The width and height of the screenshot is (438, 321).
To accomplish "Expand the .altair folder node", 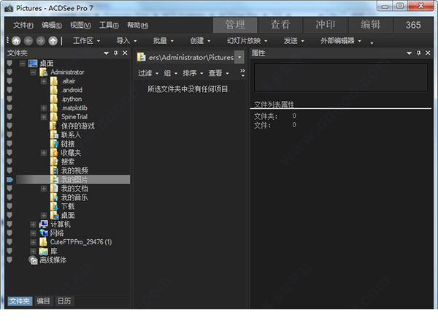I will (x=44, y=81).
